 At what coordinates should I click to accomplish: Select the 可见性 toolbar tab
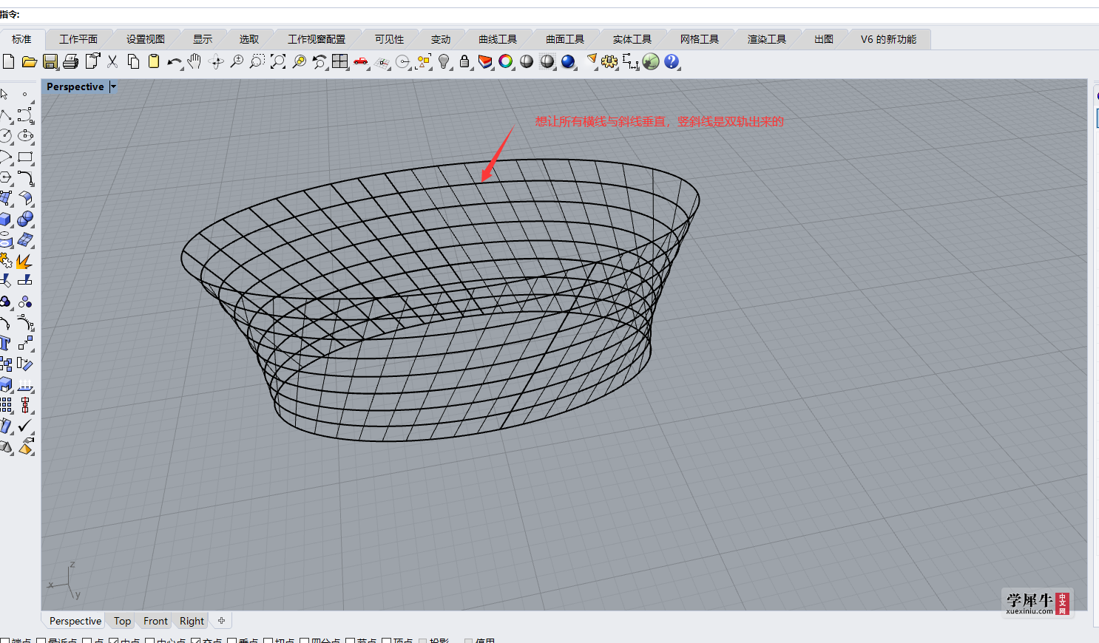coord(389,39)
